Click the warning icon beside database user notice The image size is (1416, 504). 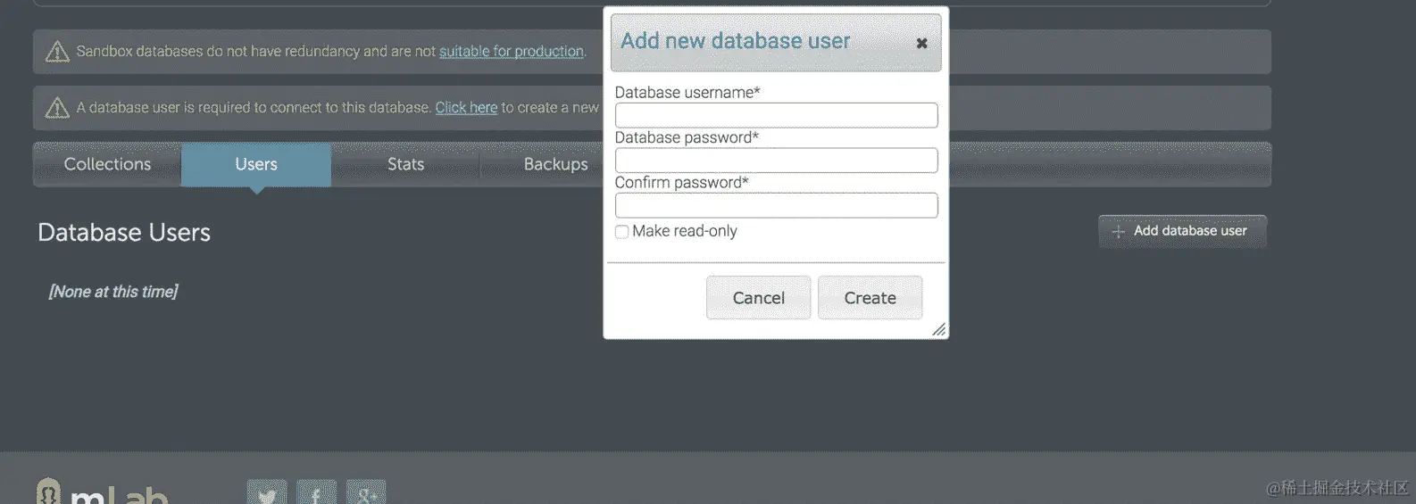[x=57, y=108]
